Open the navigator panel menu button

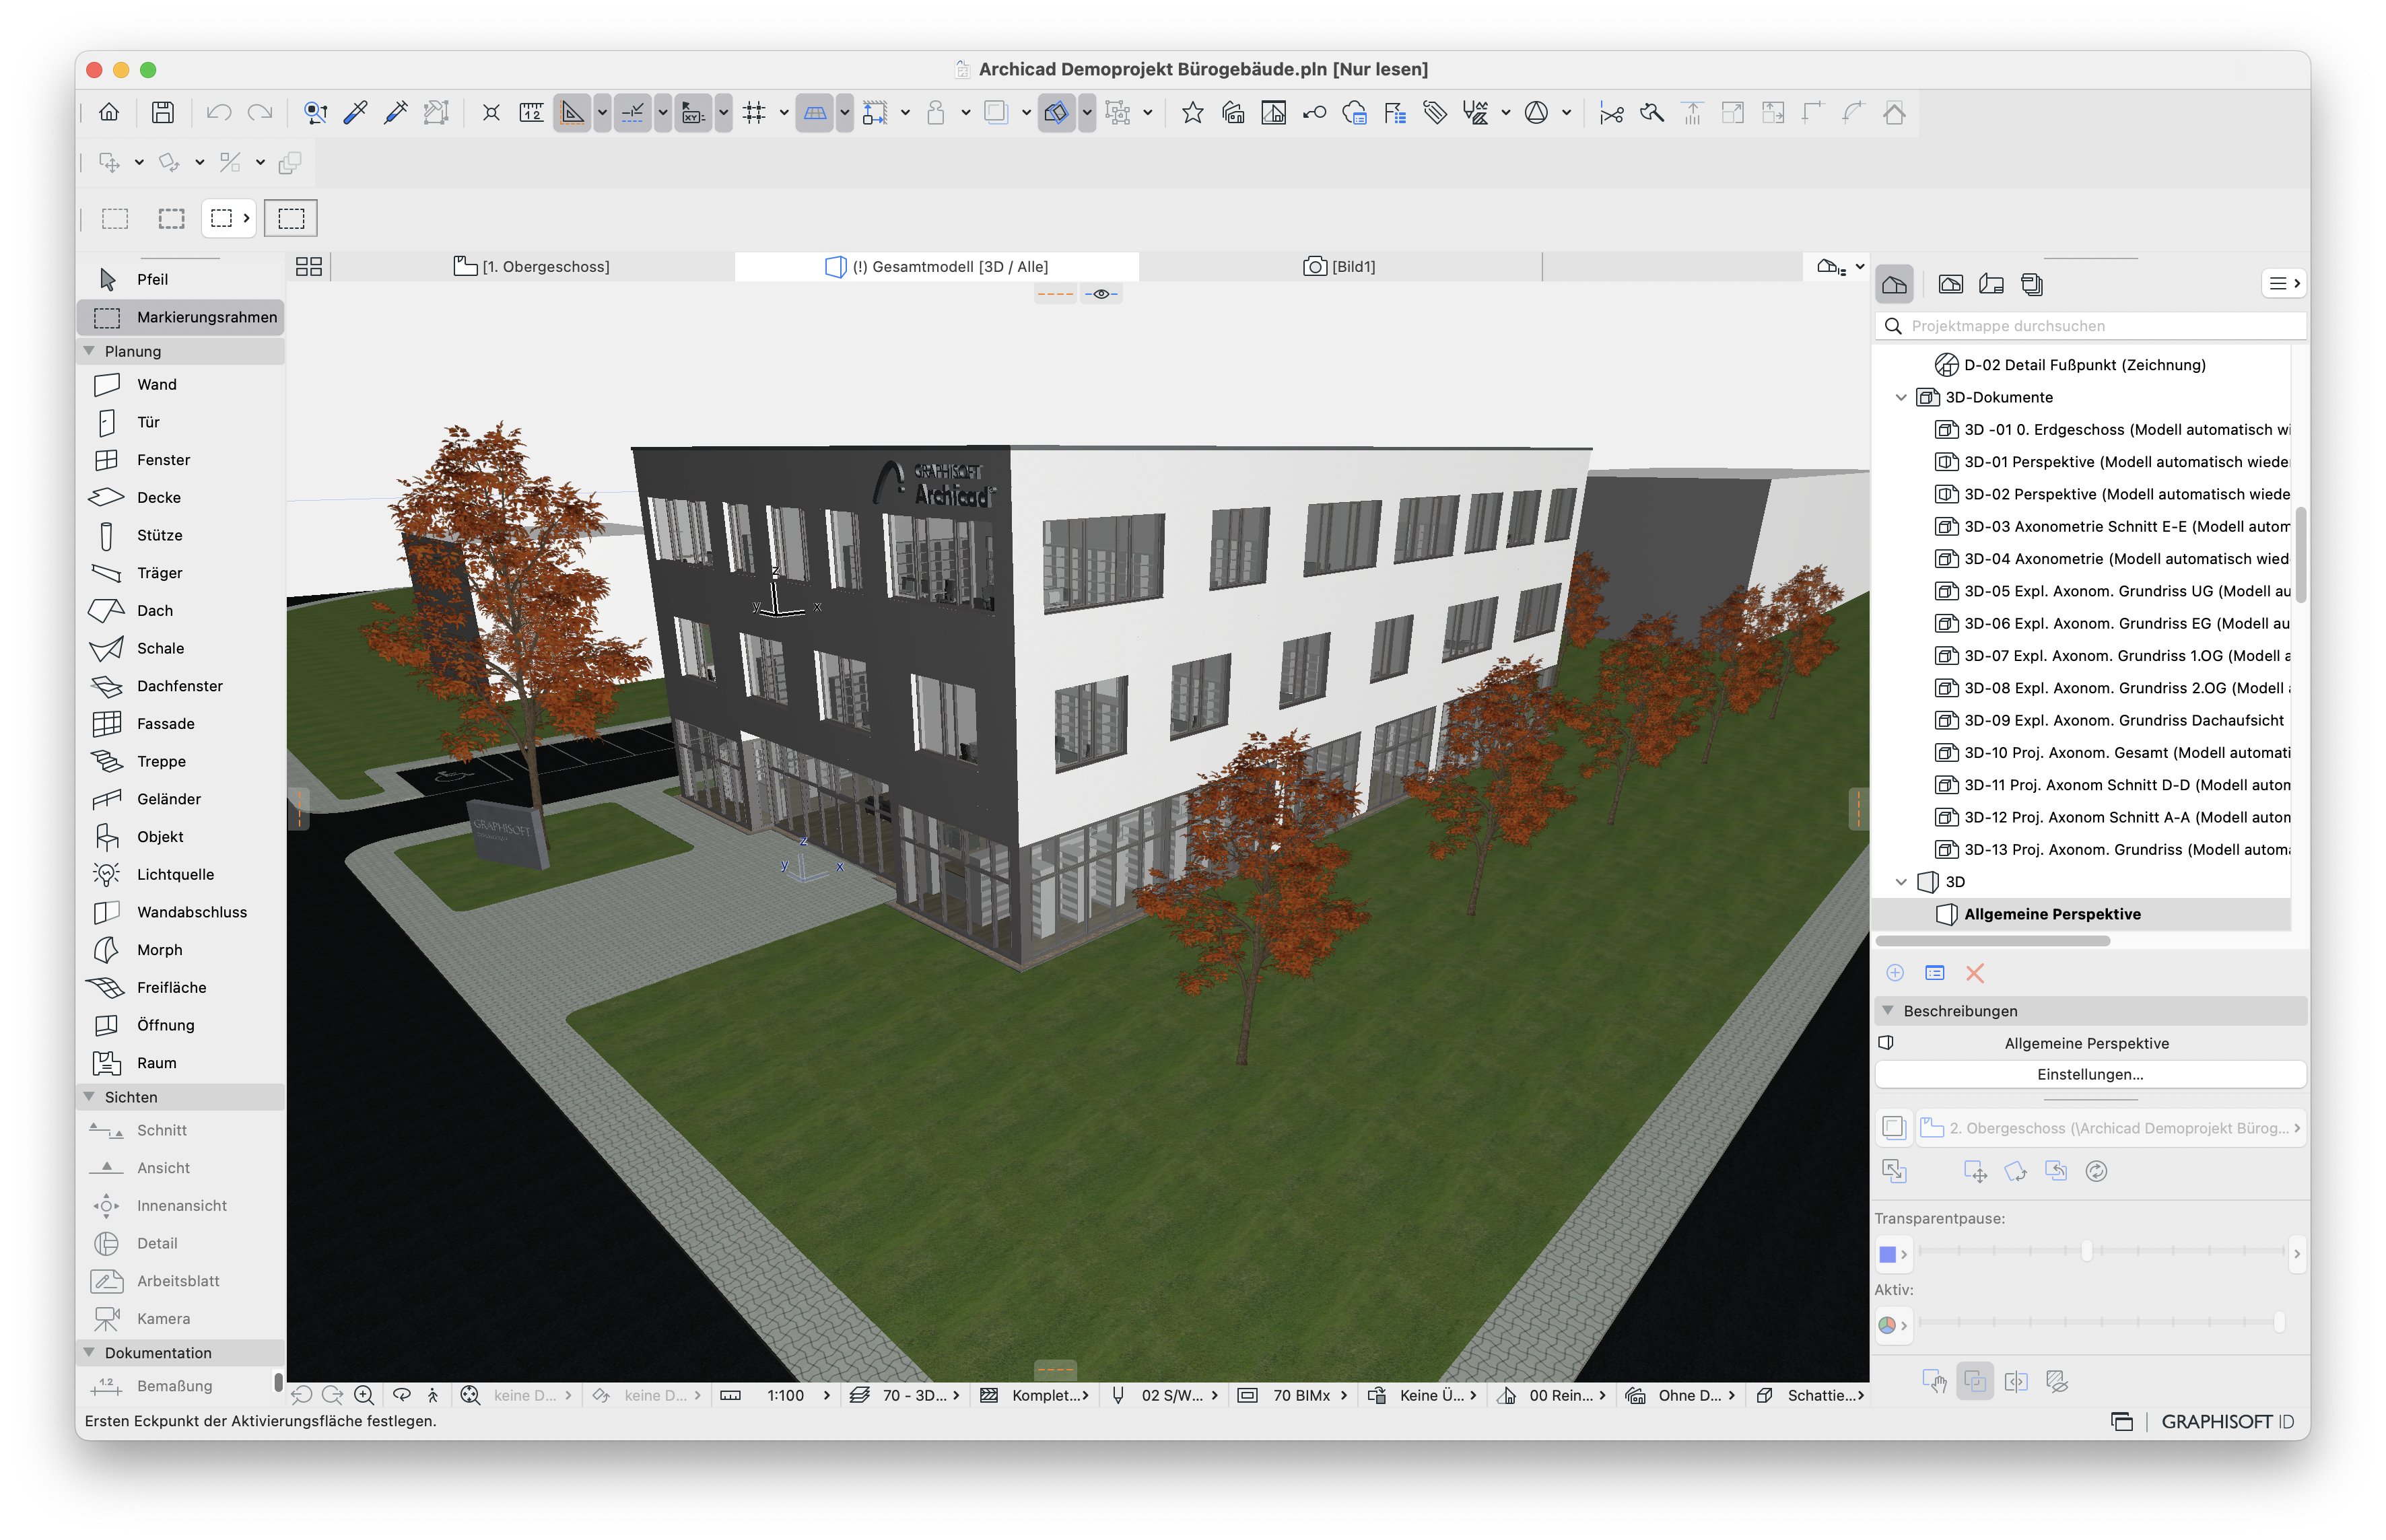click(x=2283, y=284)
